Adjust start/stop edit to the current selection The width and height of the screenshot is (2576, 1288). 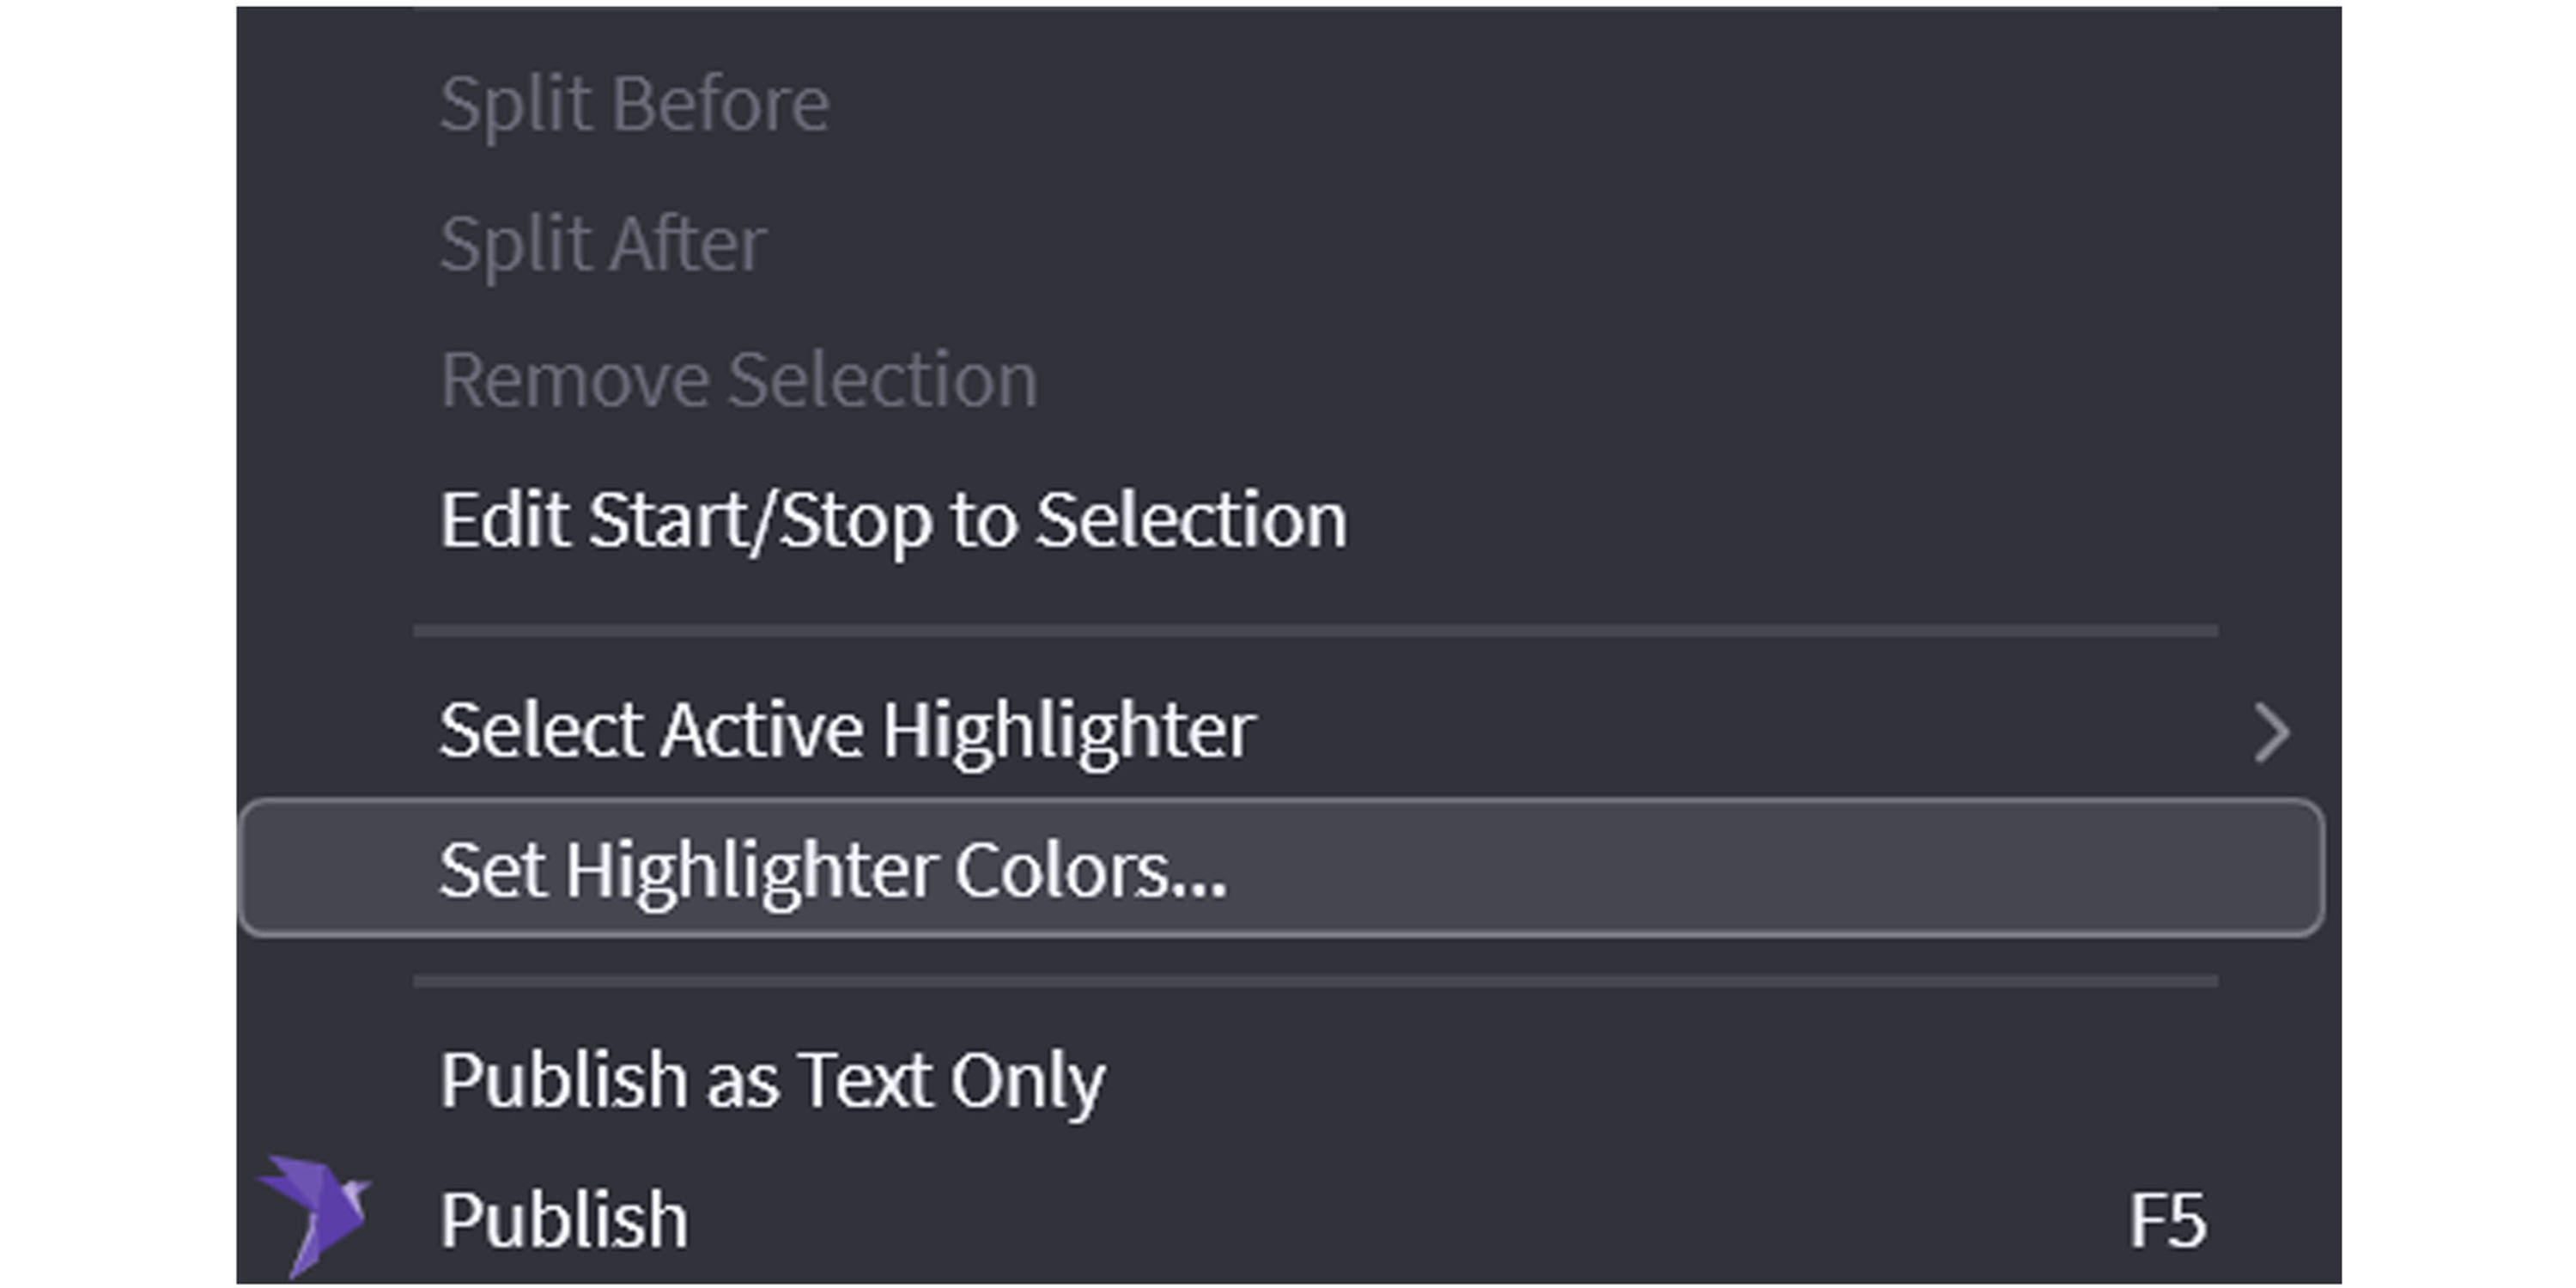click(892, 521)
